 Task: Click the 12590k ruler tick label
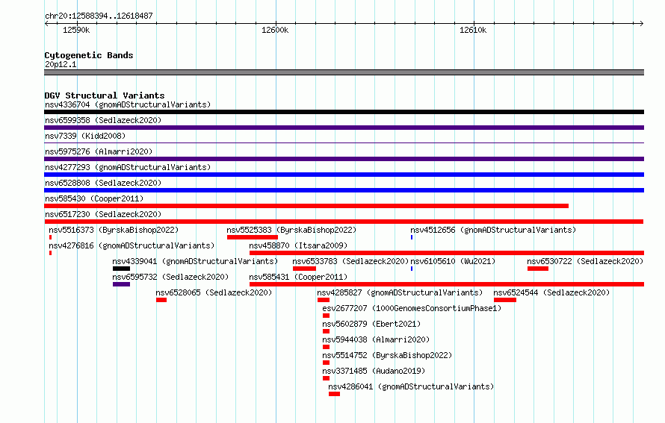[x=76, y=30]
